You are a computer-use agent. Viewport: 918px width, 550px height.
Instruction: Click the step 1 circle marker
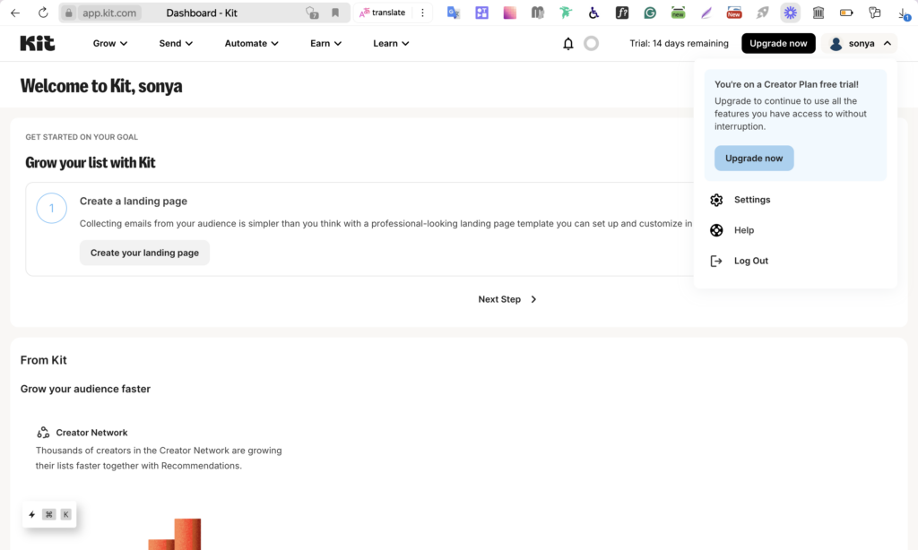(51, 208)
